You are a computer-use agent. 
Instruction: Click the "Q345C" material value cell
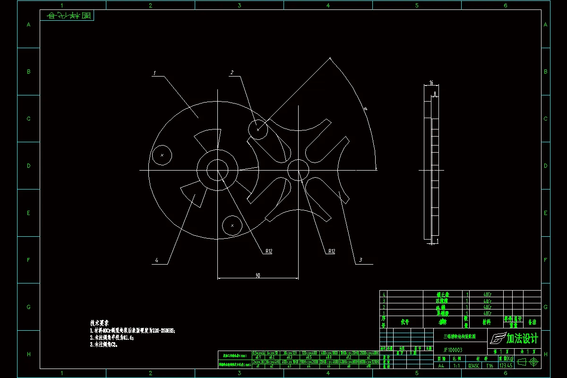473,365
